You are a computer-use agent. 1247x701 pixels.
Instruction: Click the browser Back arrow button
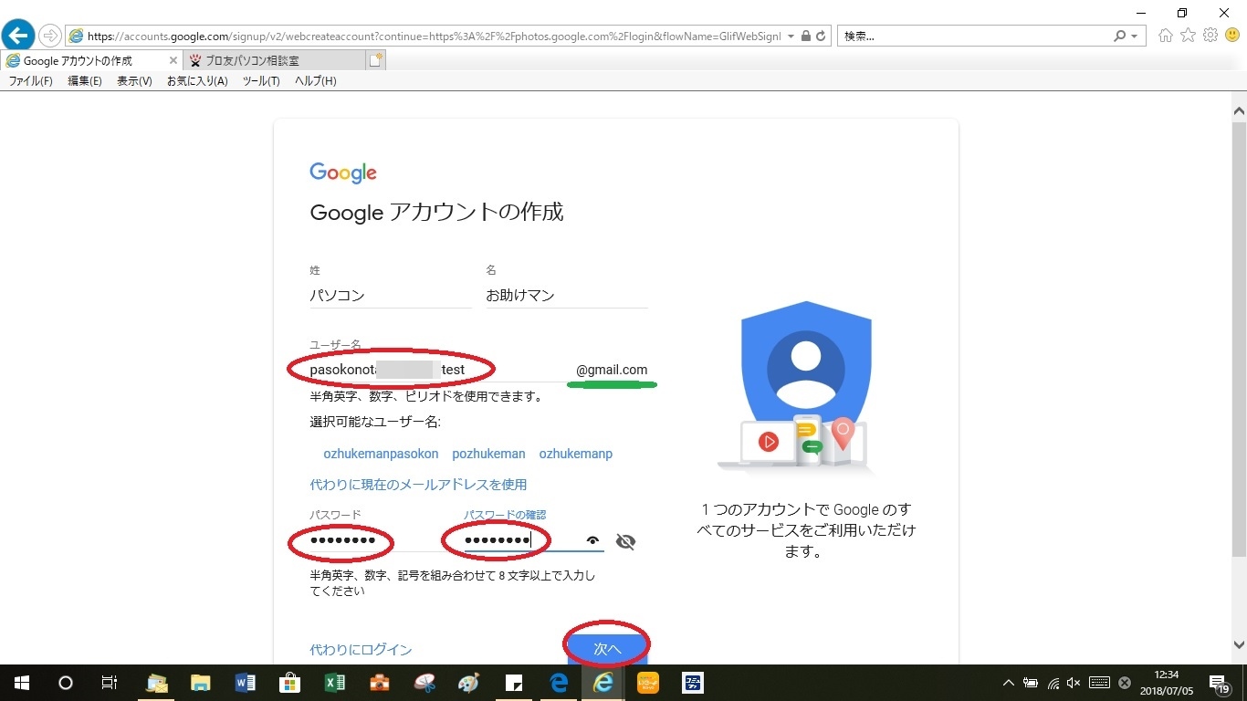point(18,36)
